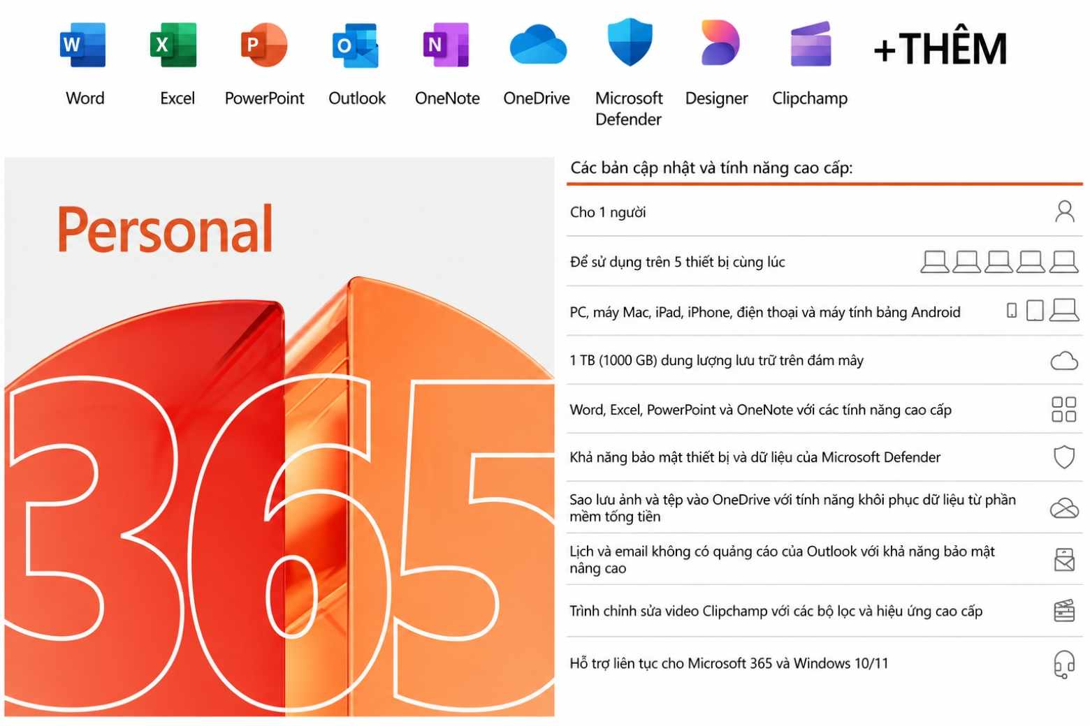This screenshot has width=1090, height=726.
Task: Click the Word app icon
Action: point(83,45)
